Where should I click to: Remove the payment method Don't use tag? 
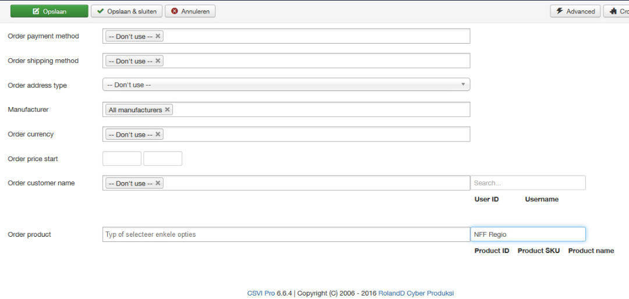pos(158,36)
